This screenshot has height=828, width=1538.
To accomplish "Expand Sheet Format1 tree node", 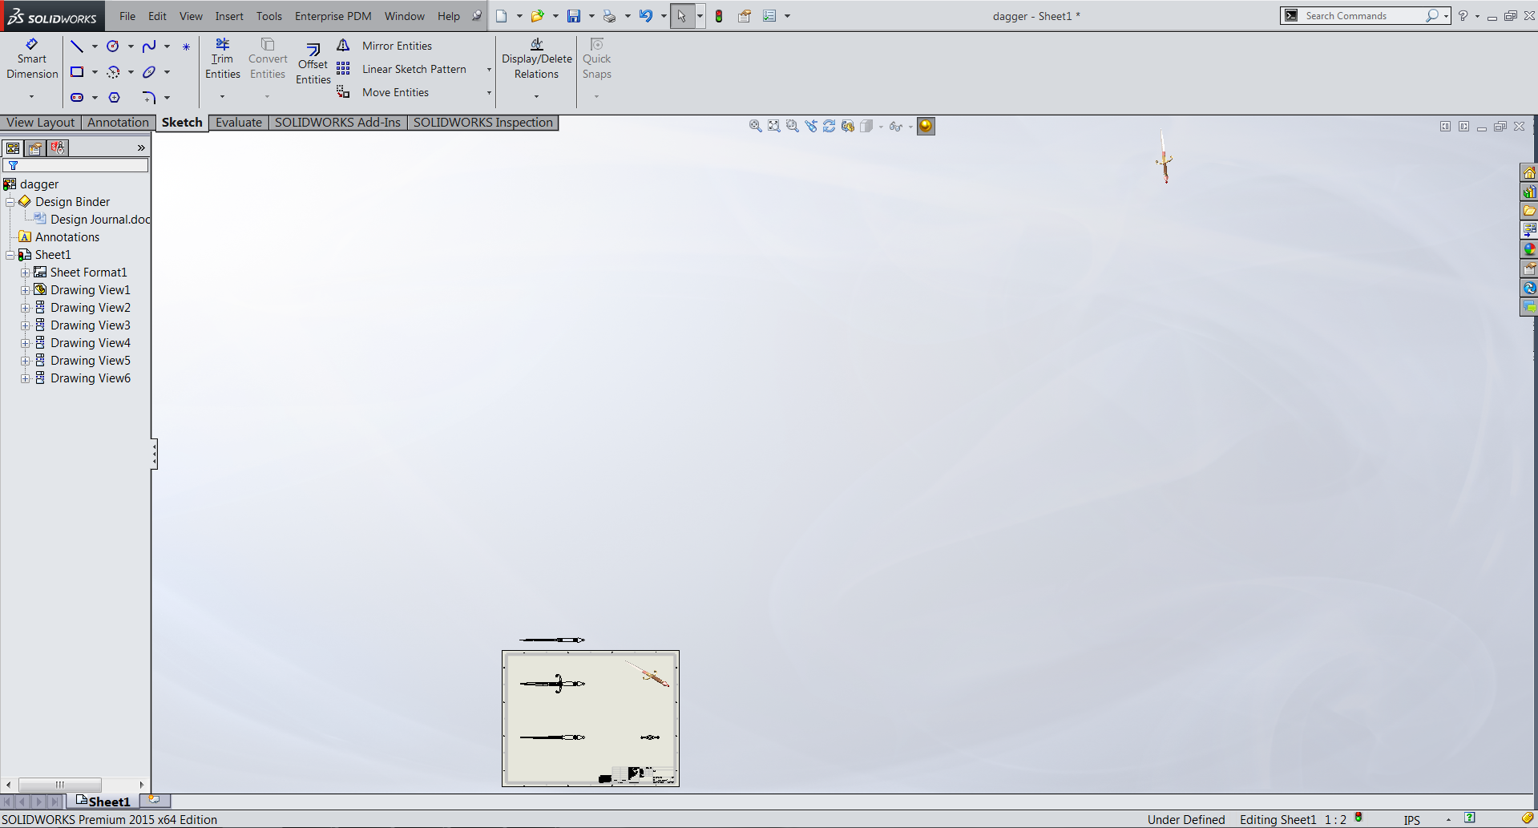I will pyautogui.click(x=25, y=273).
